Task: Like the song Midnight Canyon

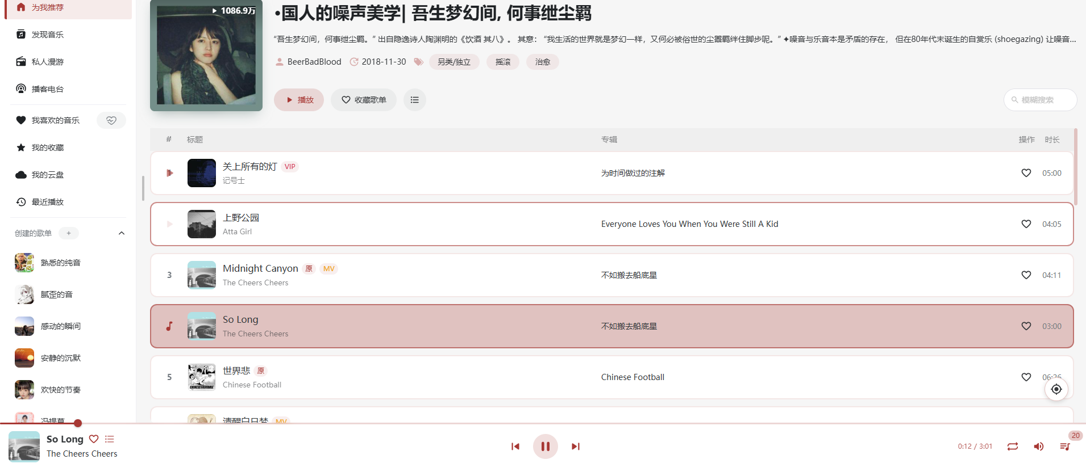Action: click(1026, 275)
